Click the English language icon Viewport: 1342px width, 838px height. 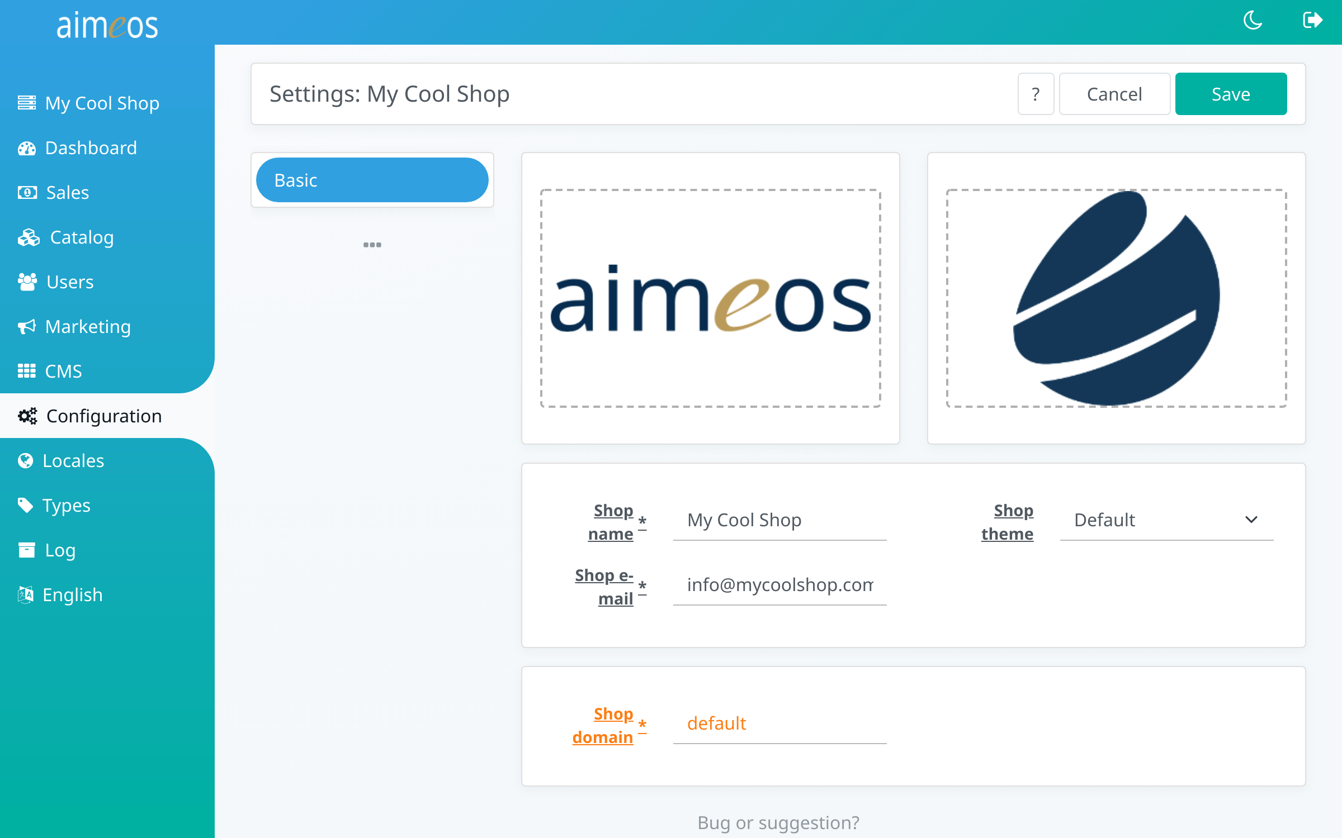26,594
